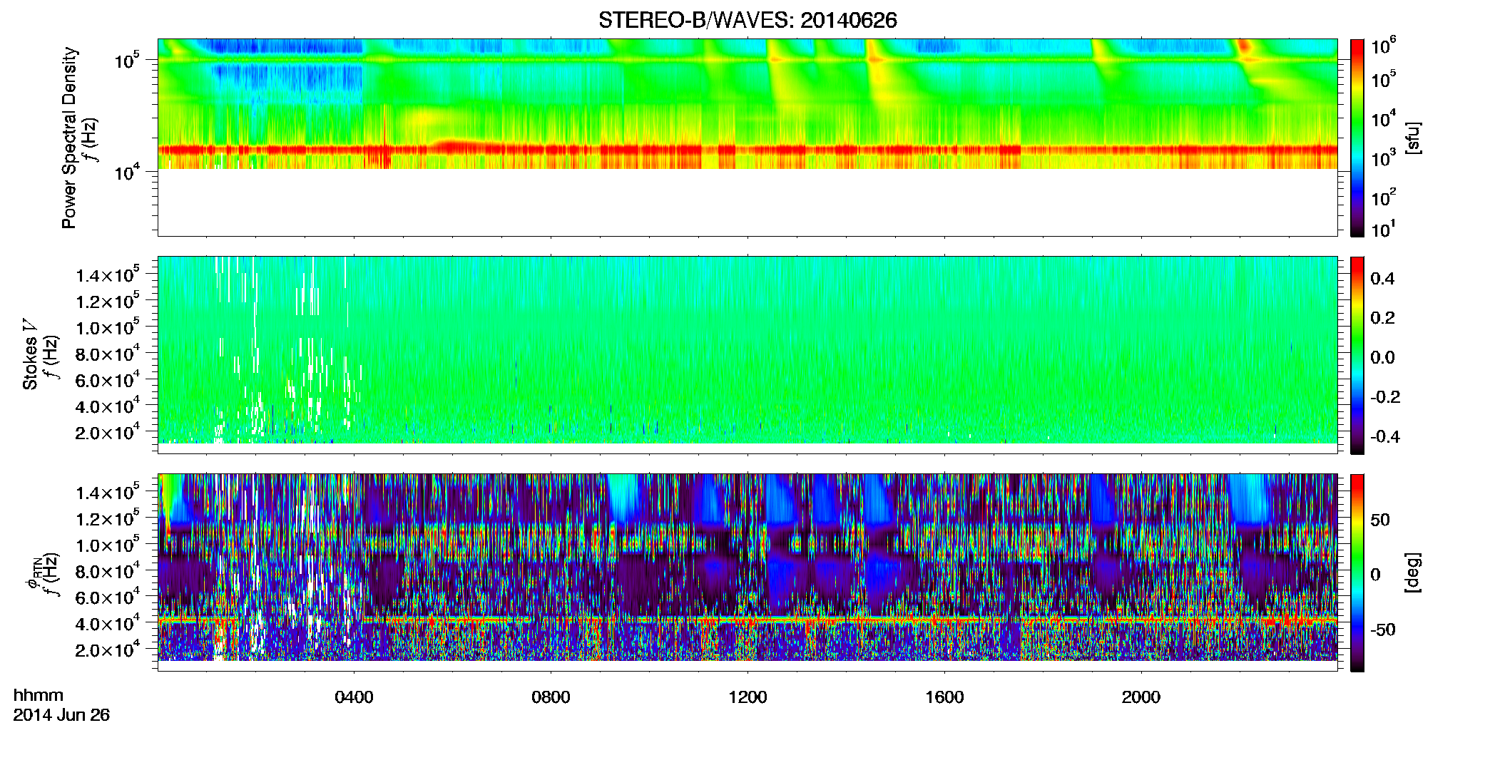
Task: Click the empty white area below 10^4 Hz
Action: click(x=747, y=202)
